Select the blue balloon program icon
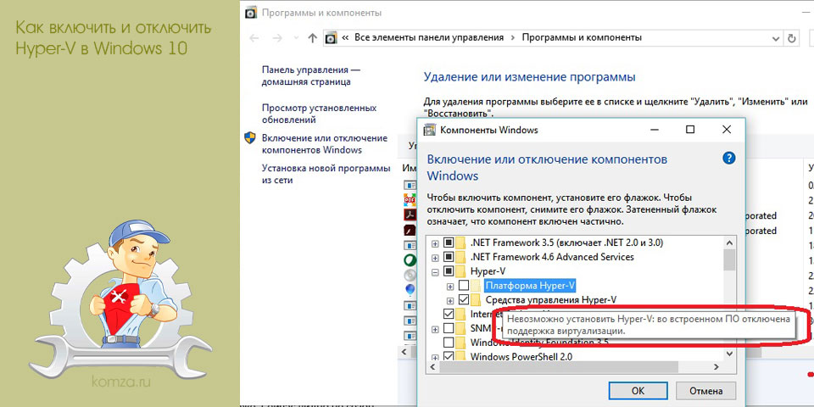 pyautogui.click(x=410, y=290)
